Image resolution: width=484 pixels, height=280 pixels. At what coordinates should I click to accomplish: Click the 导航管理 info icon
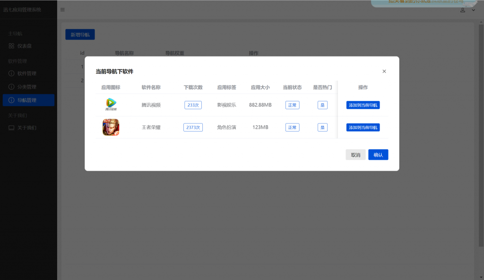pyautogui.click(x=11, y=100)
